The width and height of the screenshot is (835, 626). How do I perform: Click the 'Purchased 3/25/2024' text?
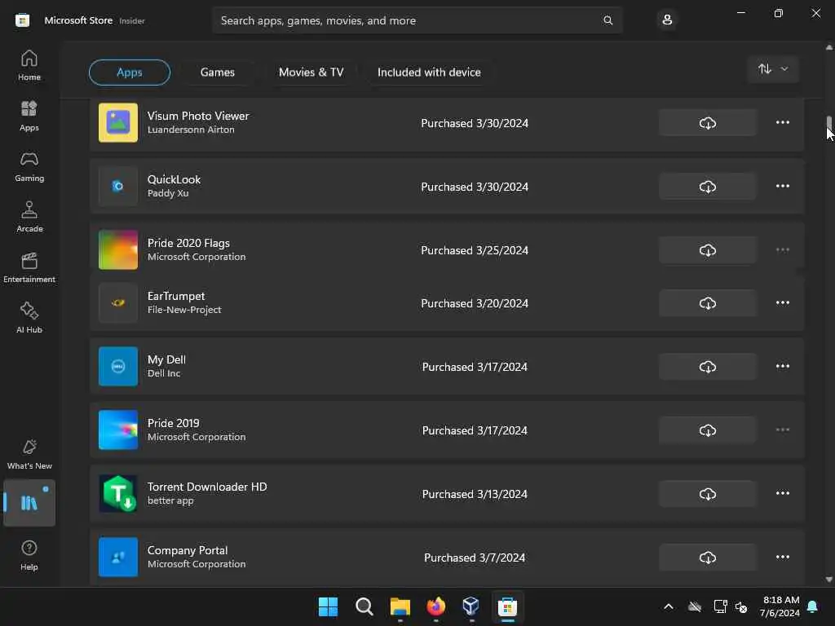pos(475,250)
